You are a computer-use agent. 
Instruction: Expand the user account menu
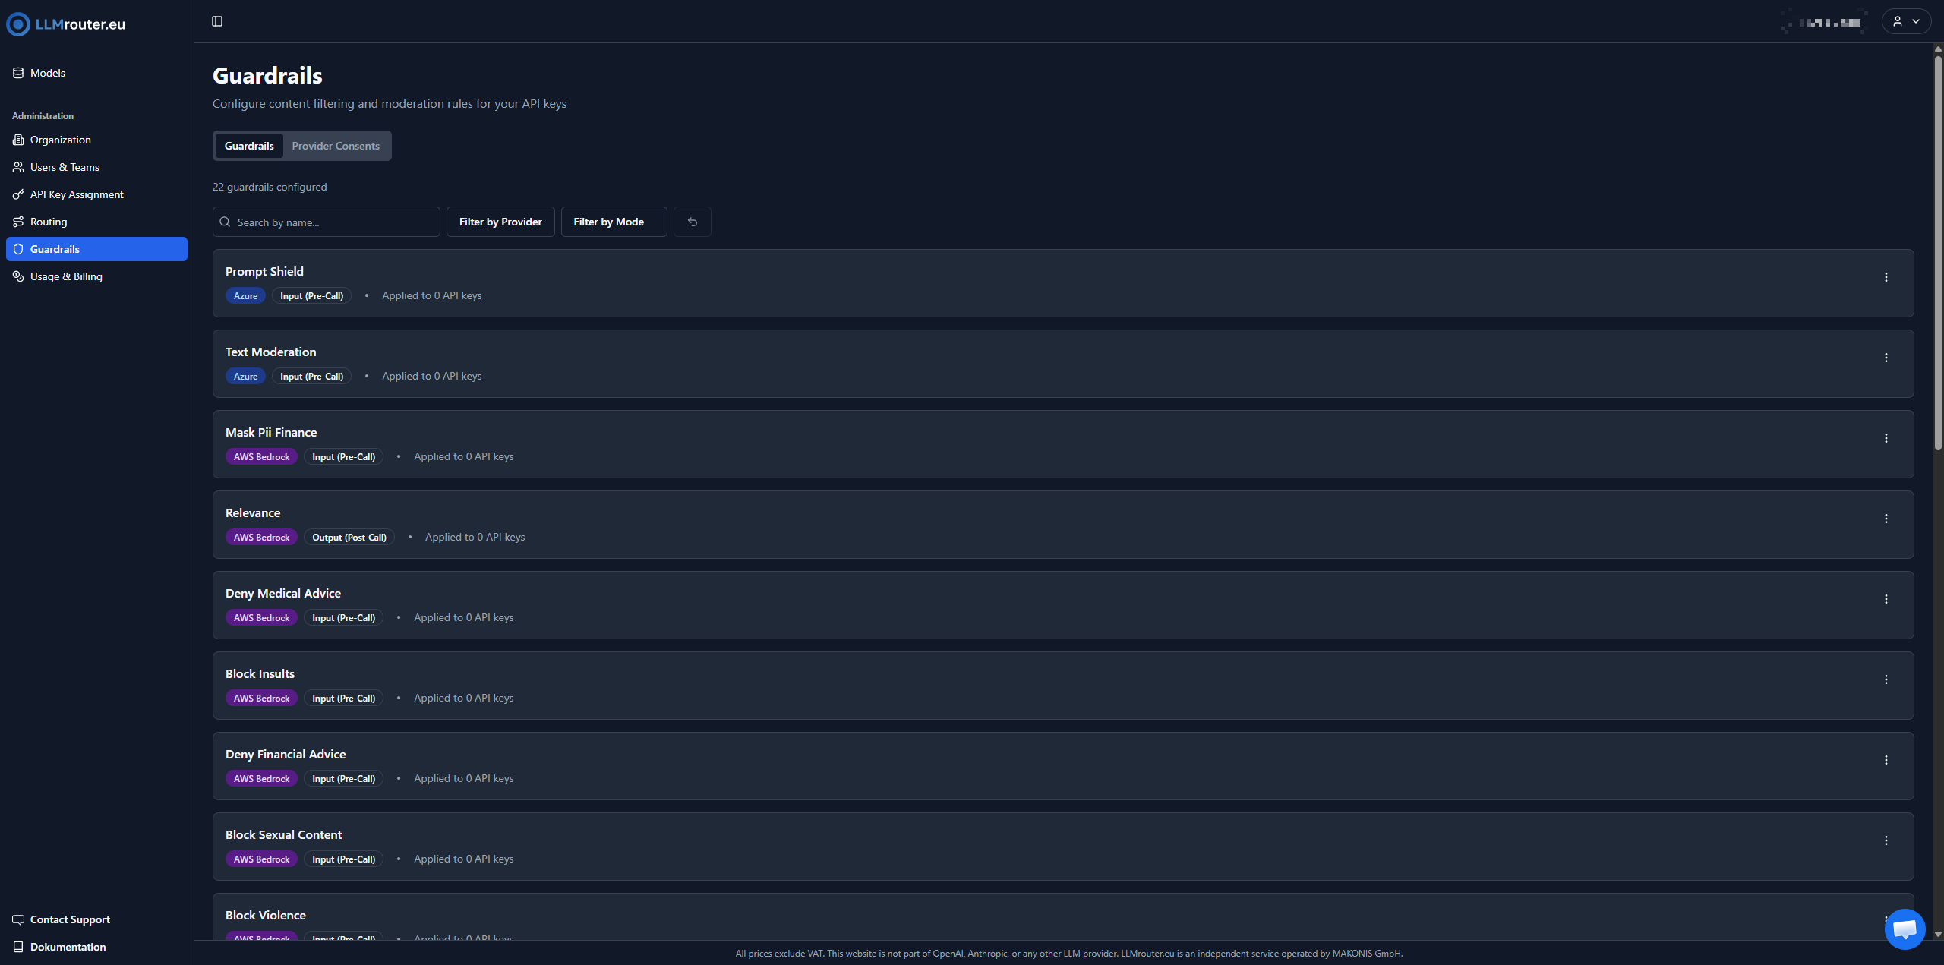[x=1906, y=21]
